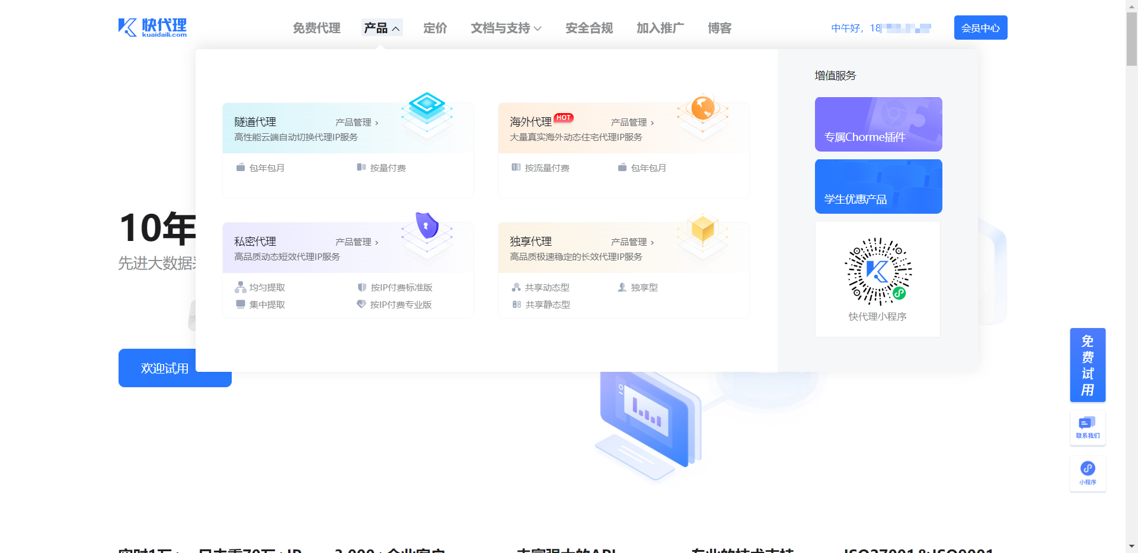Select 按IP付费标准版 option

click(x=401, y=288)
